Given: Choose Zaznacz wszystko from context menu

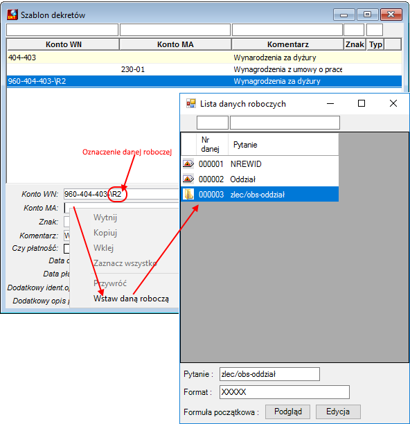Looking at the screenshot, I should [125, 263].
